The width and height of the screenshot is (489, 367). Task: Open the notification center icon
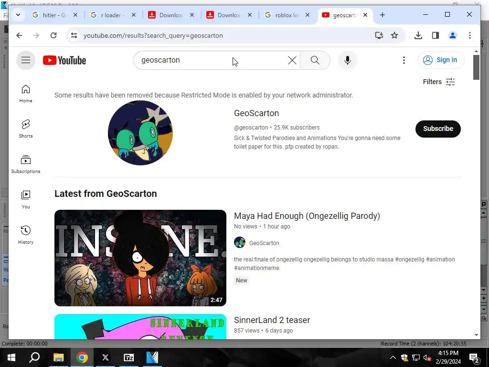(x=474, y=357)
